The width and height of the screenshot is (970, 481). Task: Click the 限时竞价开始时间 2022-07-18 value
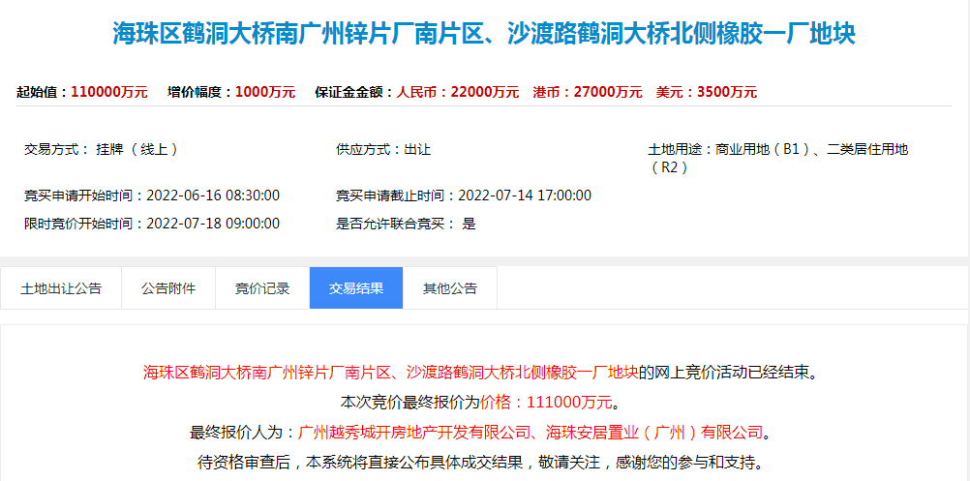pos(213,224)
